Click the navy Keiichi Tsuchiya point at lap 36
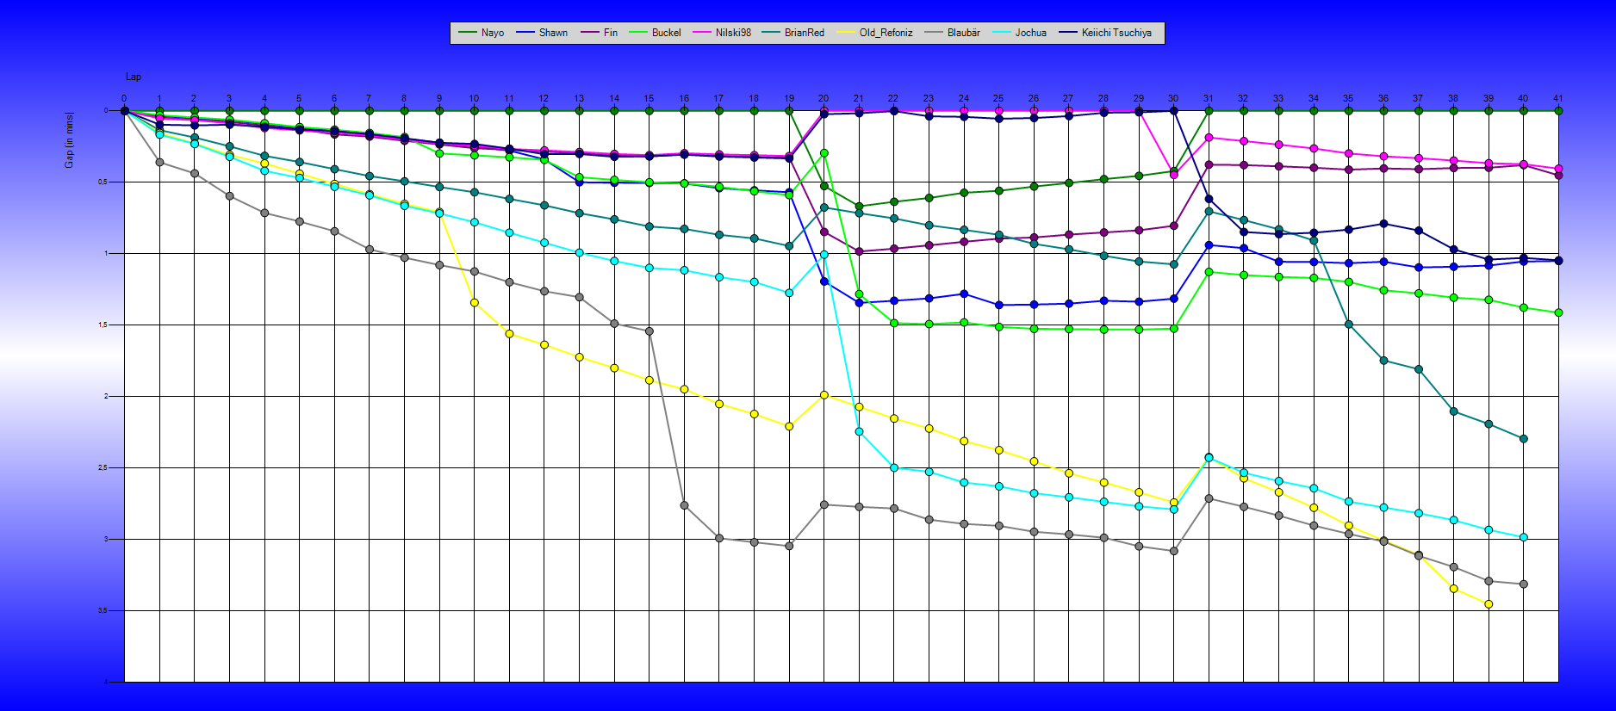The image size is (1616, 711). pos(1383,224)
